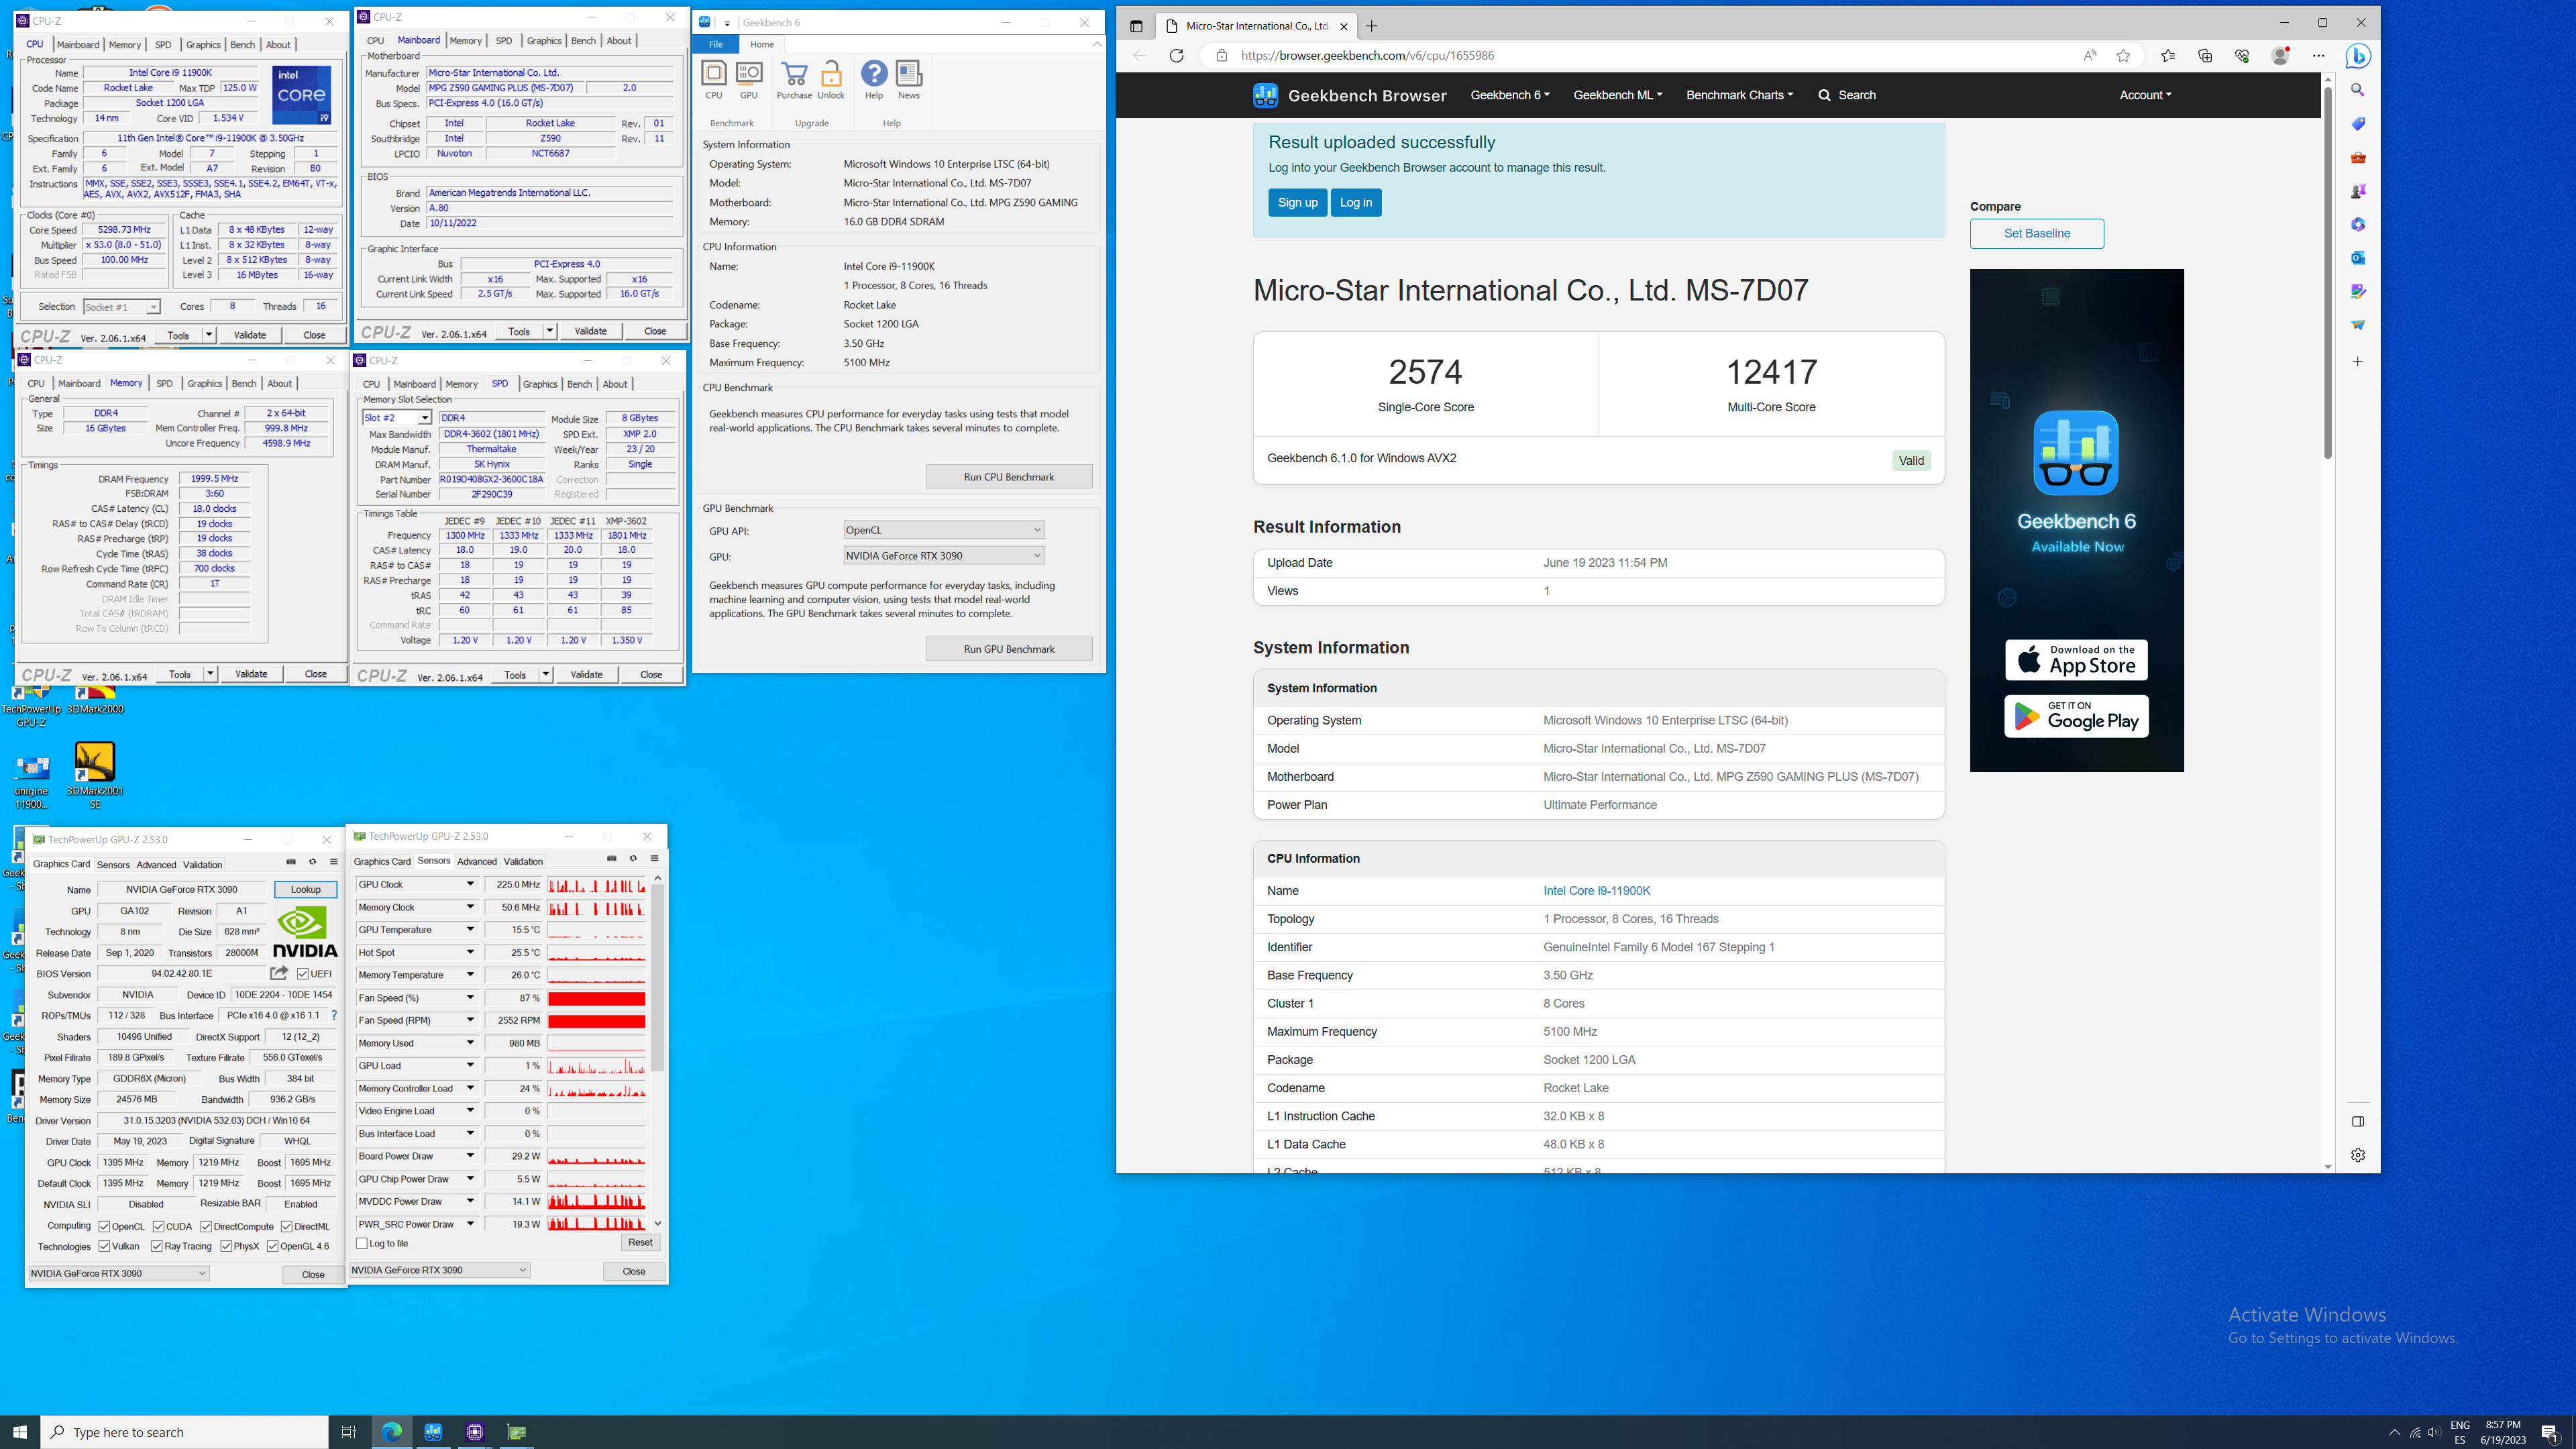Click the Start button
The image size is (2576, 1449).
click(x=20, y=1432)
